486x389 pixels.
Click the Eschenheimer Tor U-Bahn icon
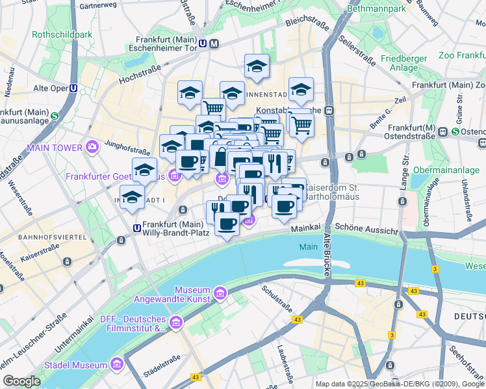(x=203, y=44)
